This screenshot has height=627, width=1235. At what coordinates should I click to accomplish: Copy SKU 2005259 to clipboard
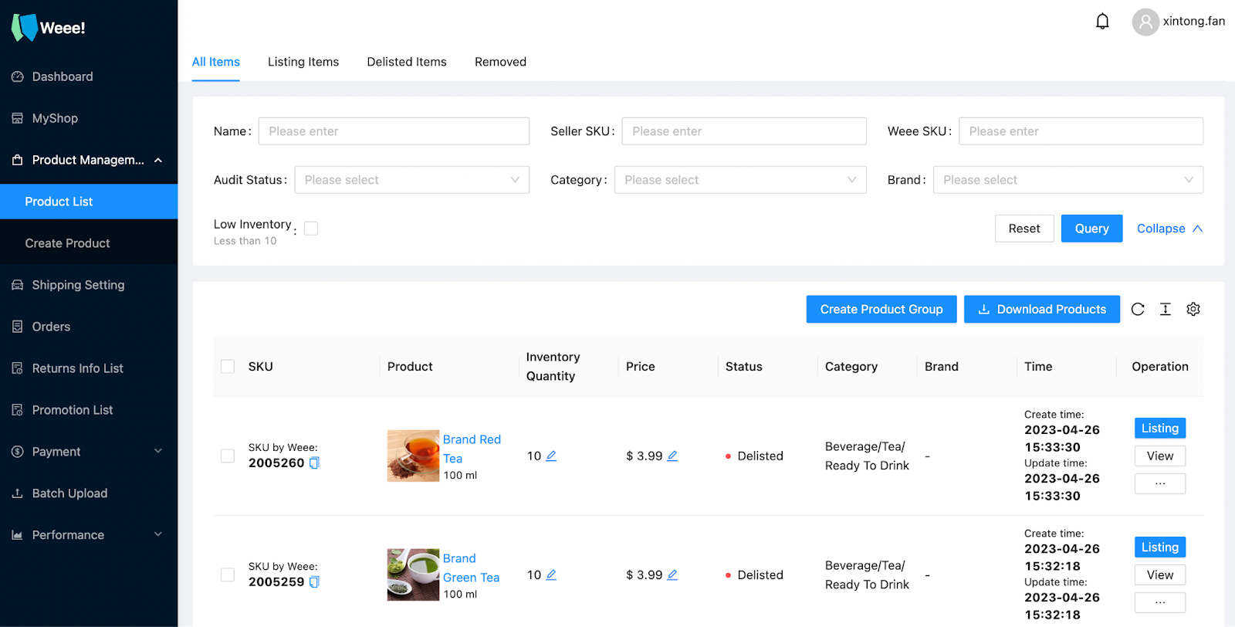tap(314, 582)
